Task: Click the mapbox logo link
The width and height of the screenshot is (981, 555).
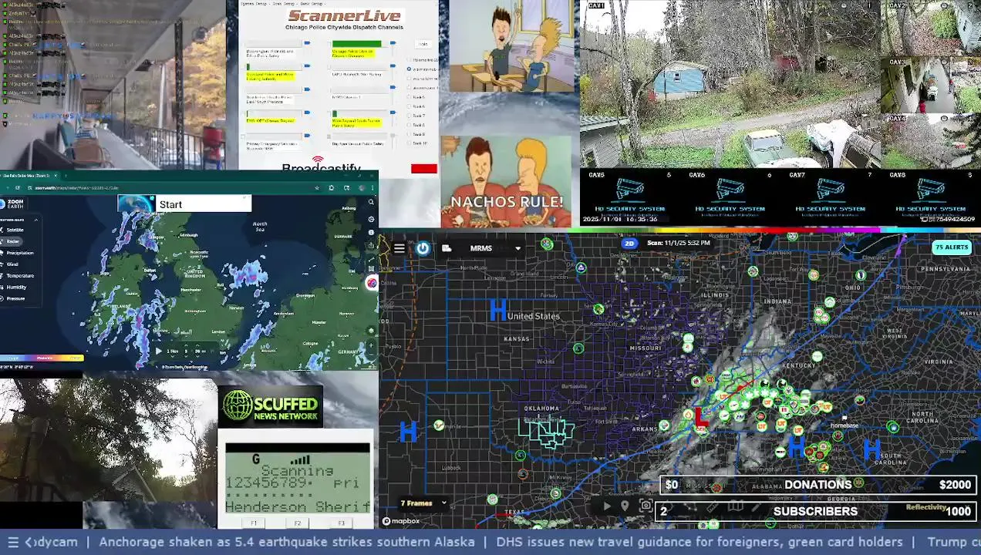Action: pyautogui.click(x=401, y=521)
